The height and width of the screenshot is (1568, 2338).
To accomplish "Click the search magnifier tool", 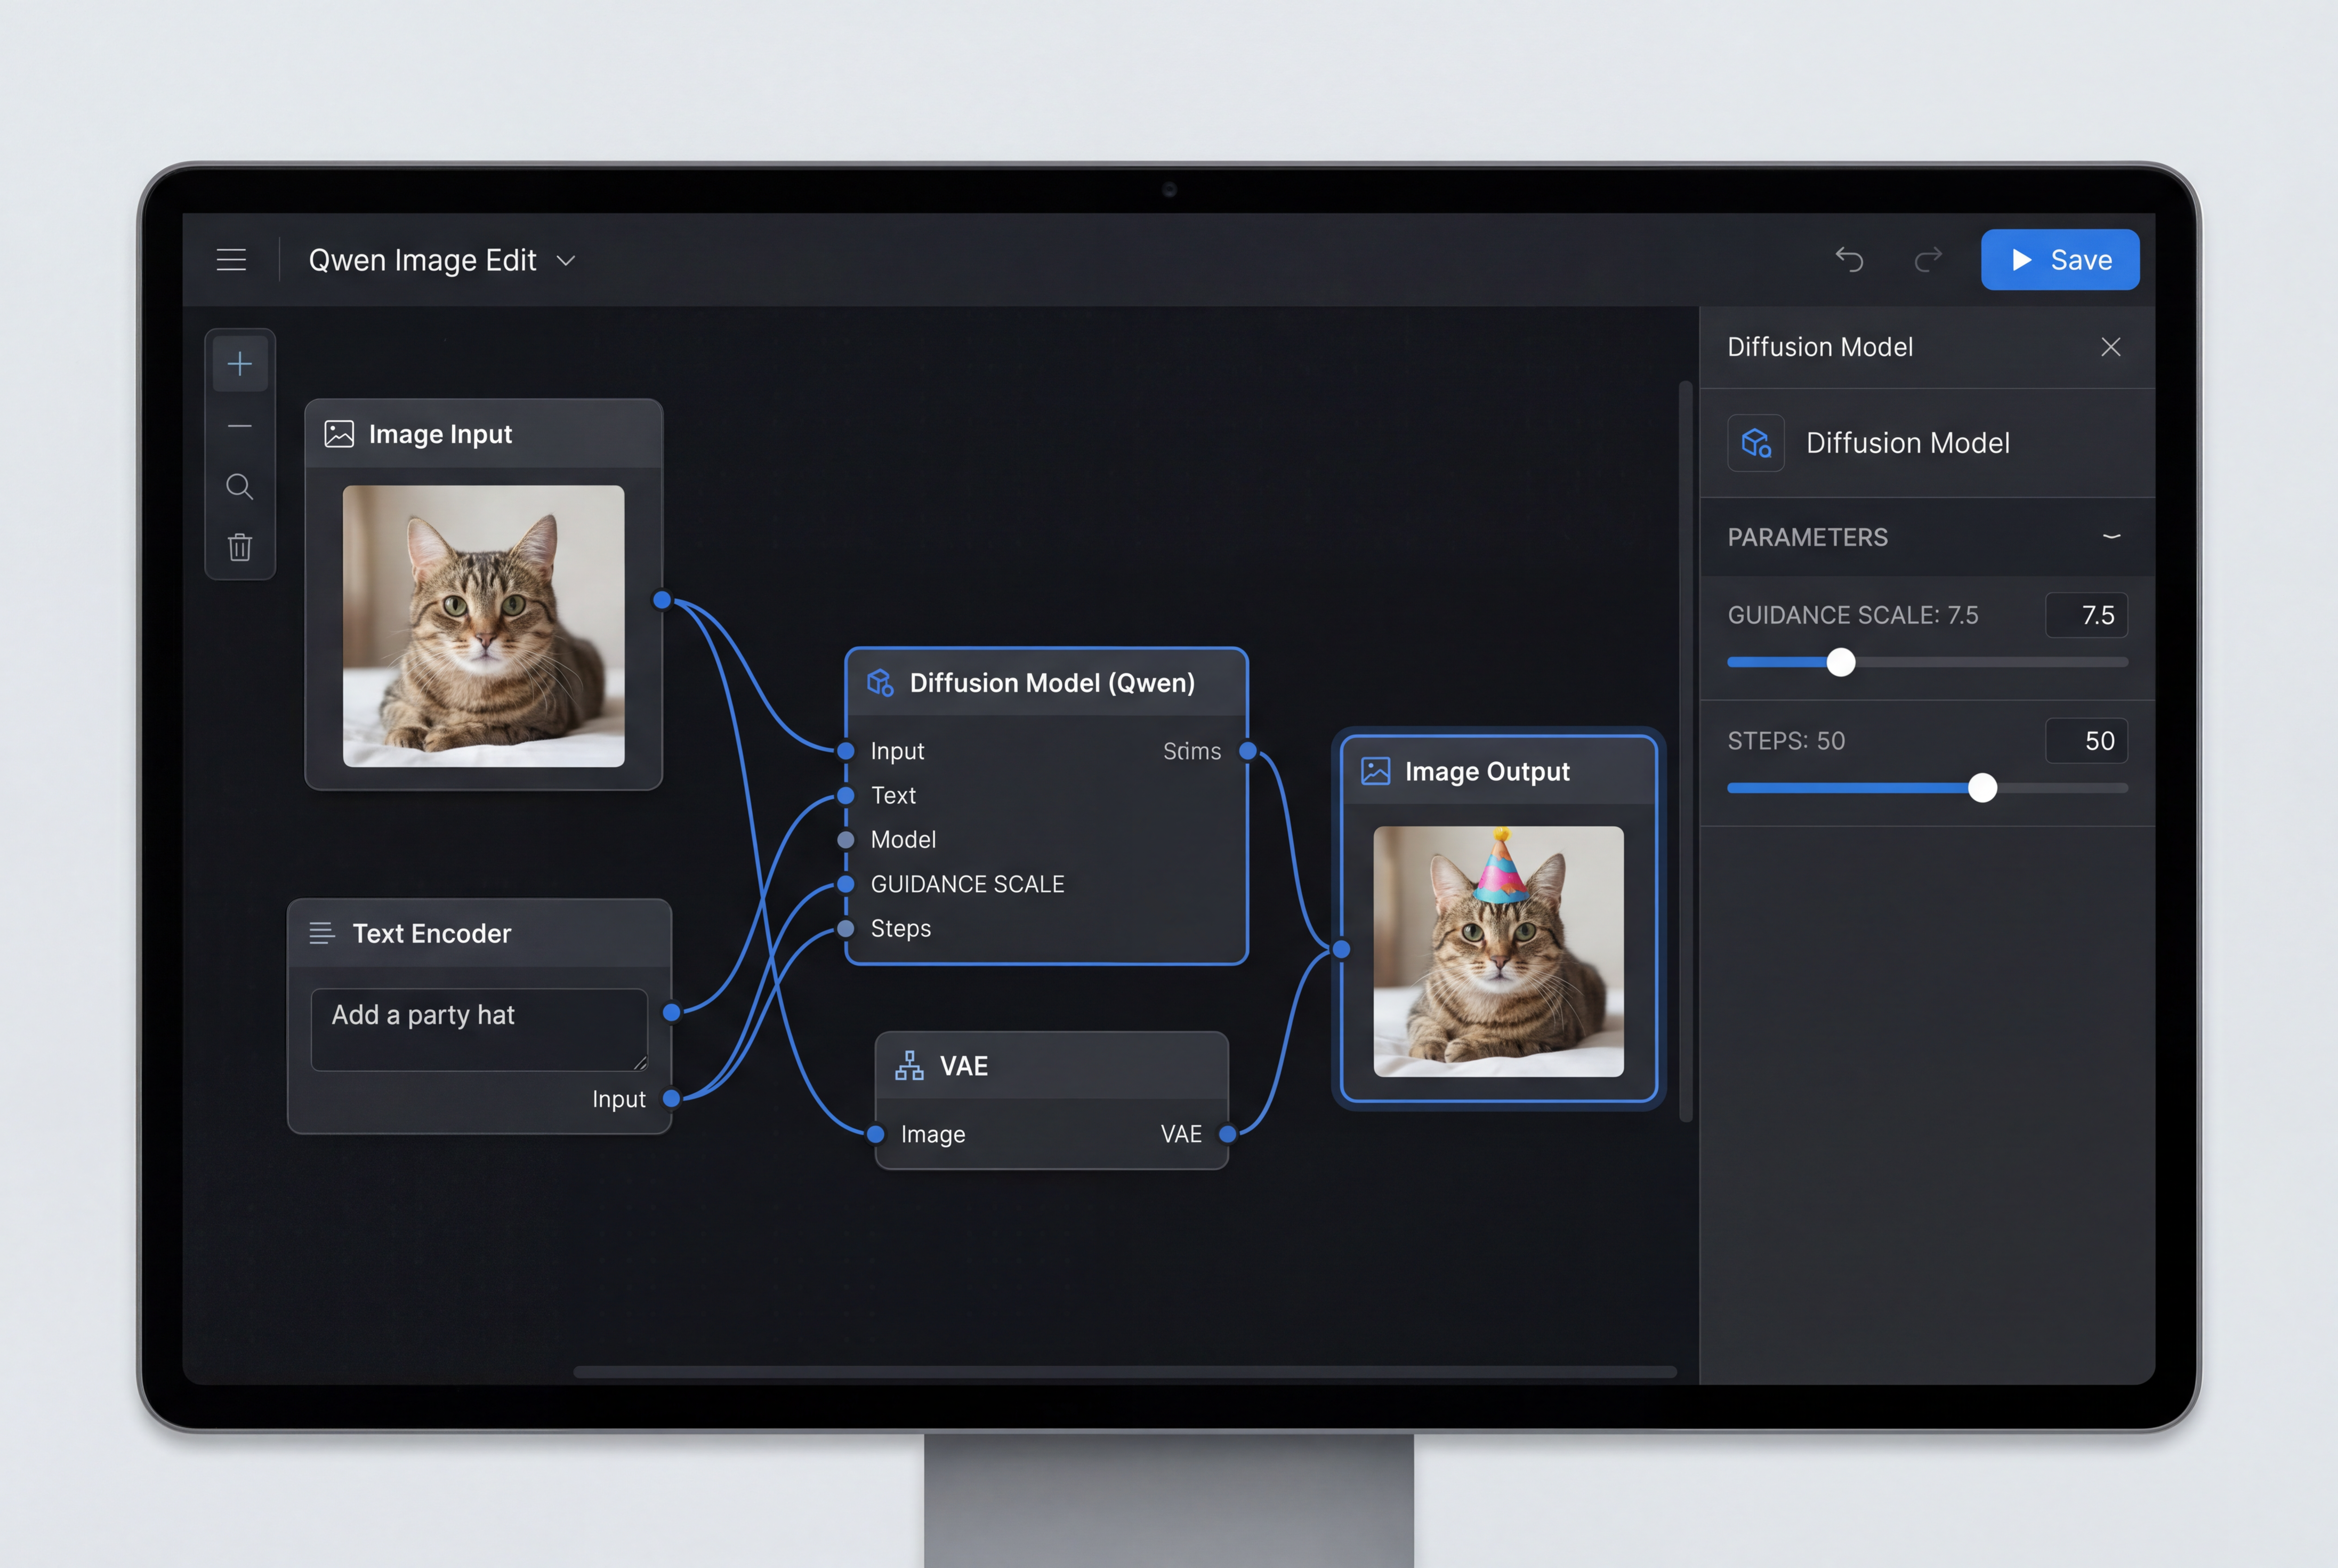I will pos(240,487).
